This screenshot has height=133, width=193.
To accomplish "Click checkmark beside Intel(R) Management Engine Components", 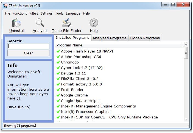I will 58,106.
